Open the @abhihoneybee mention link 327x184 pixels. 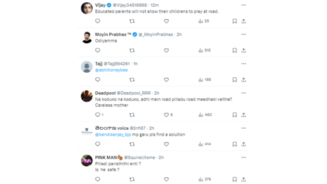pyautogui.click(x=112, y=70)
